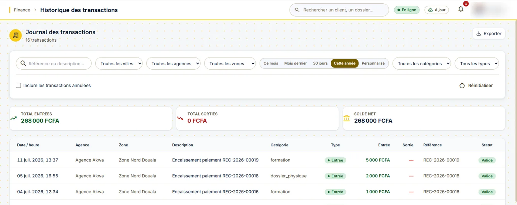Click the 2 000 FCFA entry amount
This screenshot has width=517, height=205.
coord(378,176)
